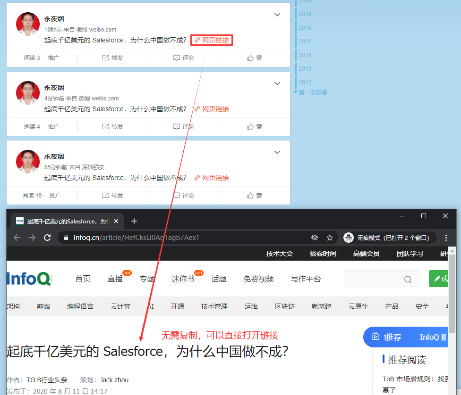Click the site lock icon in address bar
The height and width of the screenshot is (395, 461).
click(66, 238)
